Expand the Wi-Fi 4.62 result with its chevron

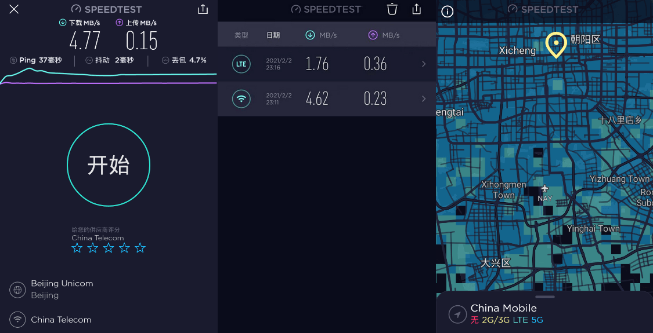pyautogui.click(x=424, y=99)
